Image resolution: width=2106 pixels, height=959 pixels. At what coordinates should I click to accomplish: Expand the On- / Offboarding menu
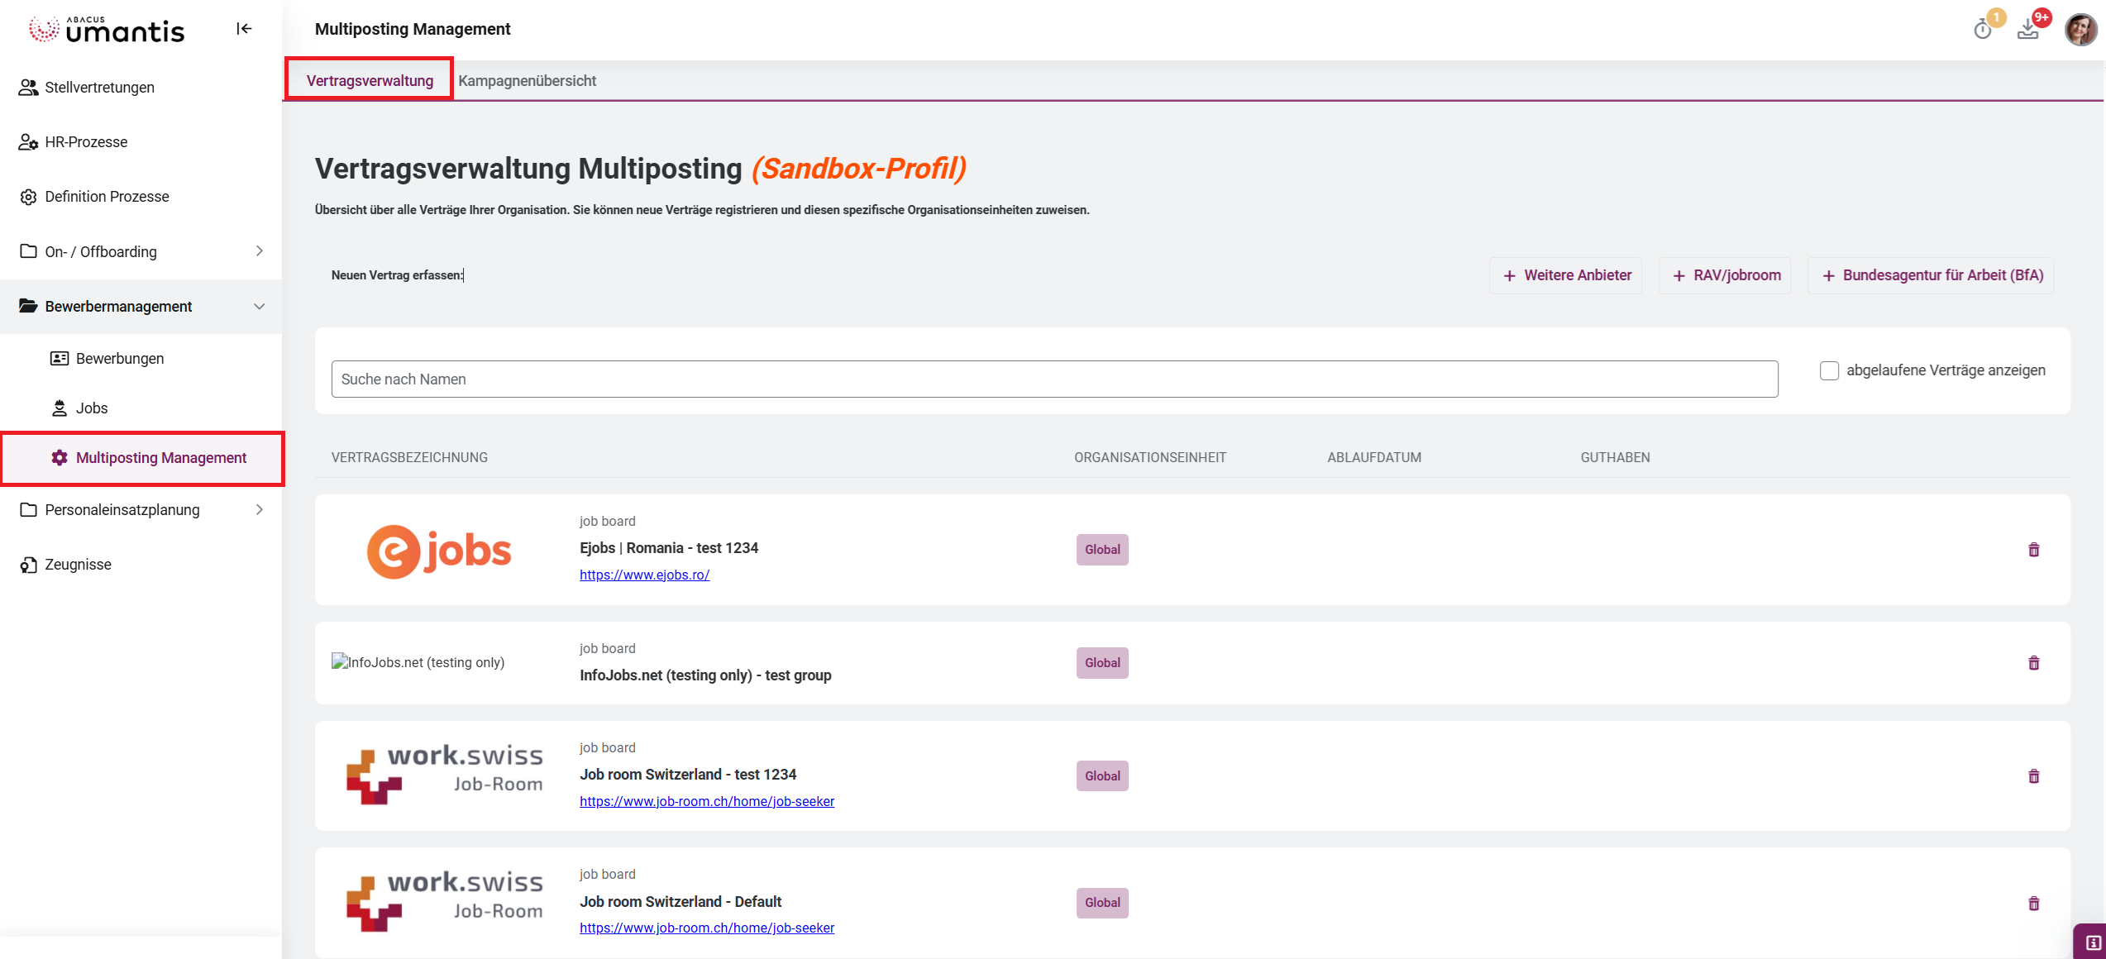coord(259,251)
